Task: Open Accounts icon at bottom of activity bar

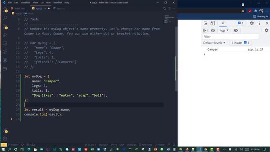Action: [x=5, y=130]
